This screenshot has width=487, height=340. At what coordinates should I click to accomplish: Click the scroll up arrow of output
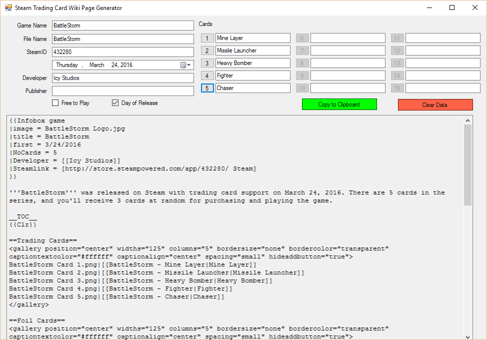tap(467, 120)
